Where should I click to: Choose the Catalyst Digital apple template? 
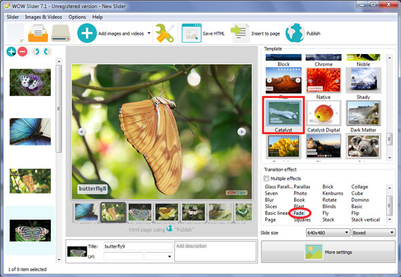323,113
